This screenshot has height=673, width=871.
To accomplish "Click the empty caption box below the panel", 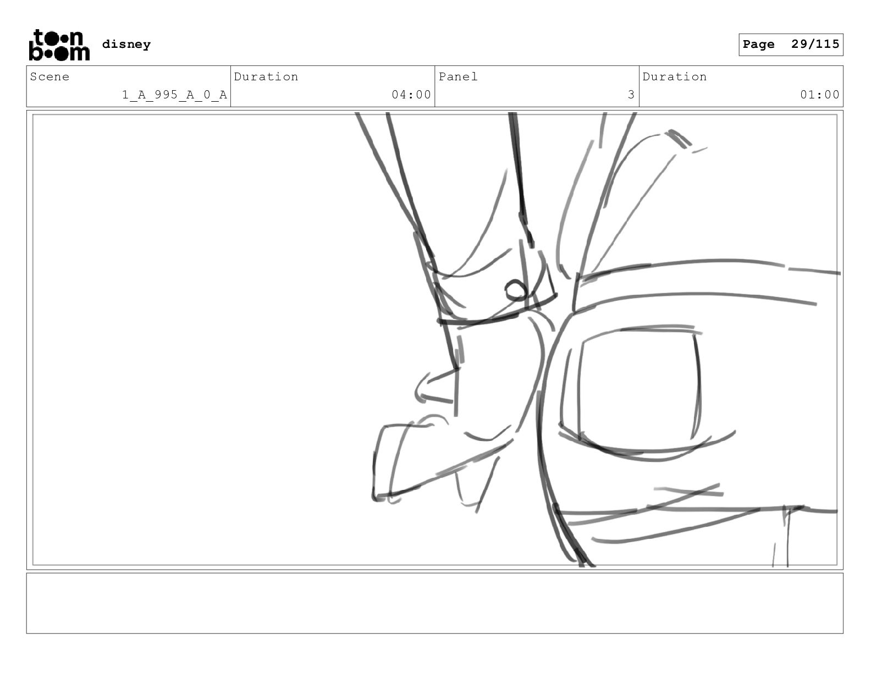I will [x=434, y=603].
